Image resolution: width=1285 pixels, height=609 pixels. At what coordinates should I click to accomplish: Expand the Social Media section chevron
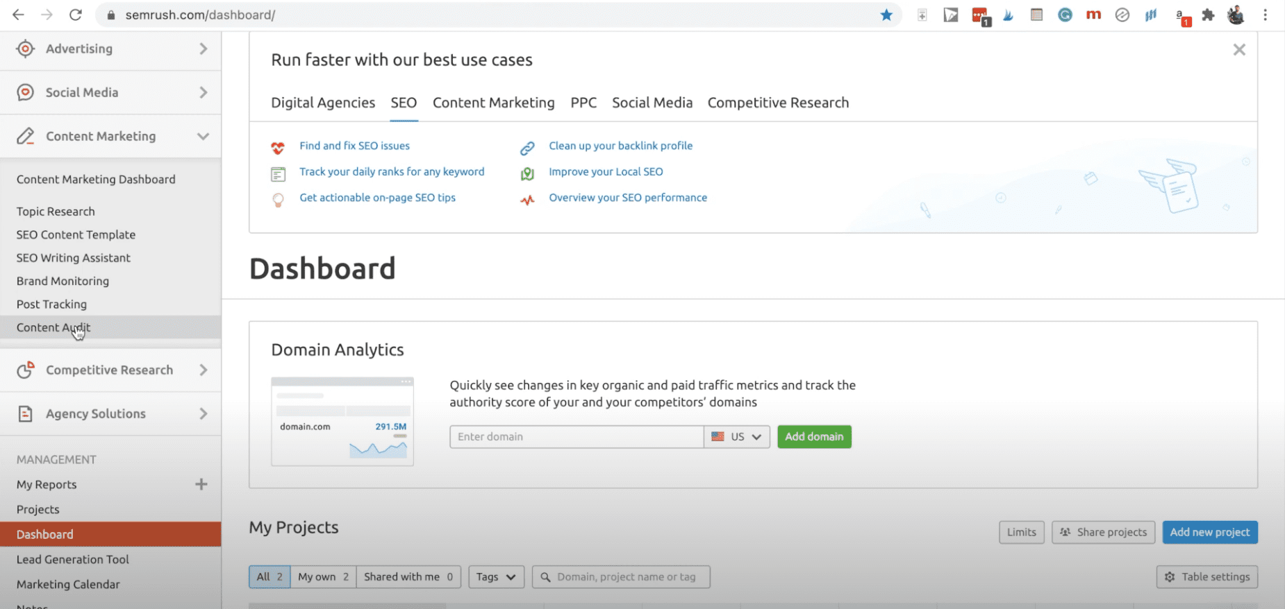[x=204, y=92]
